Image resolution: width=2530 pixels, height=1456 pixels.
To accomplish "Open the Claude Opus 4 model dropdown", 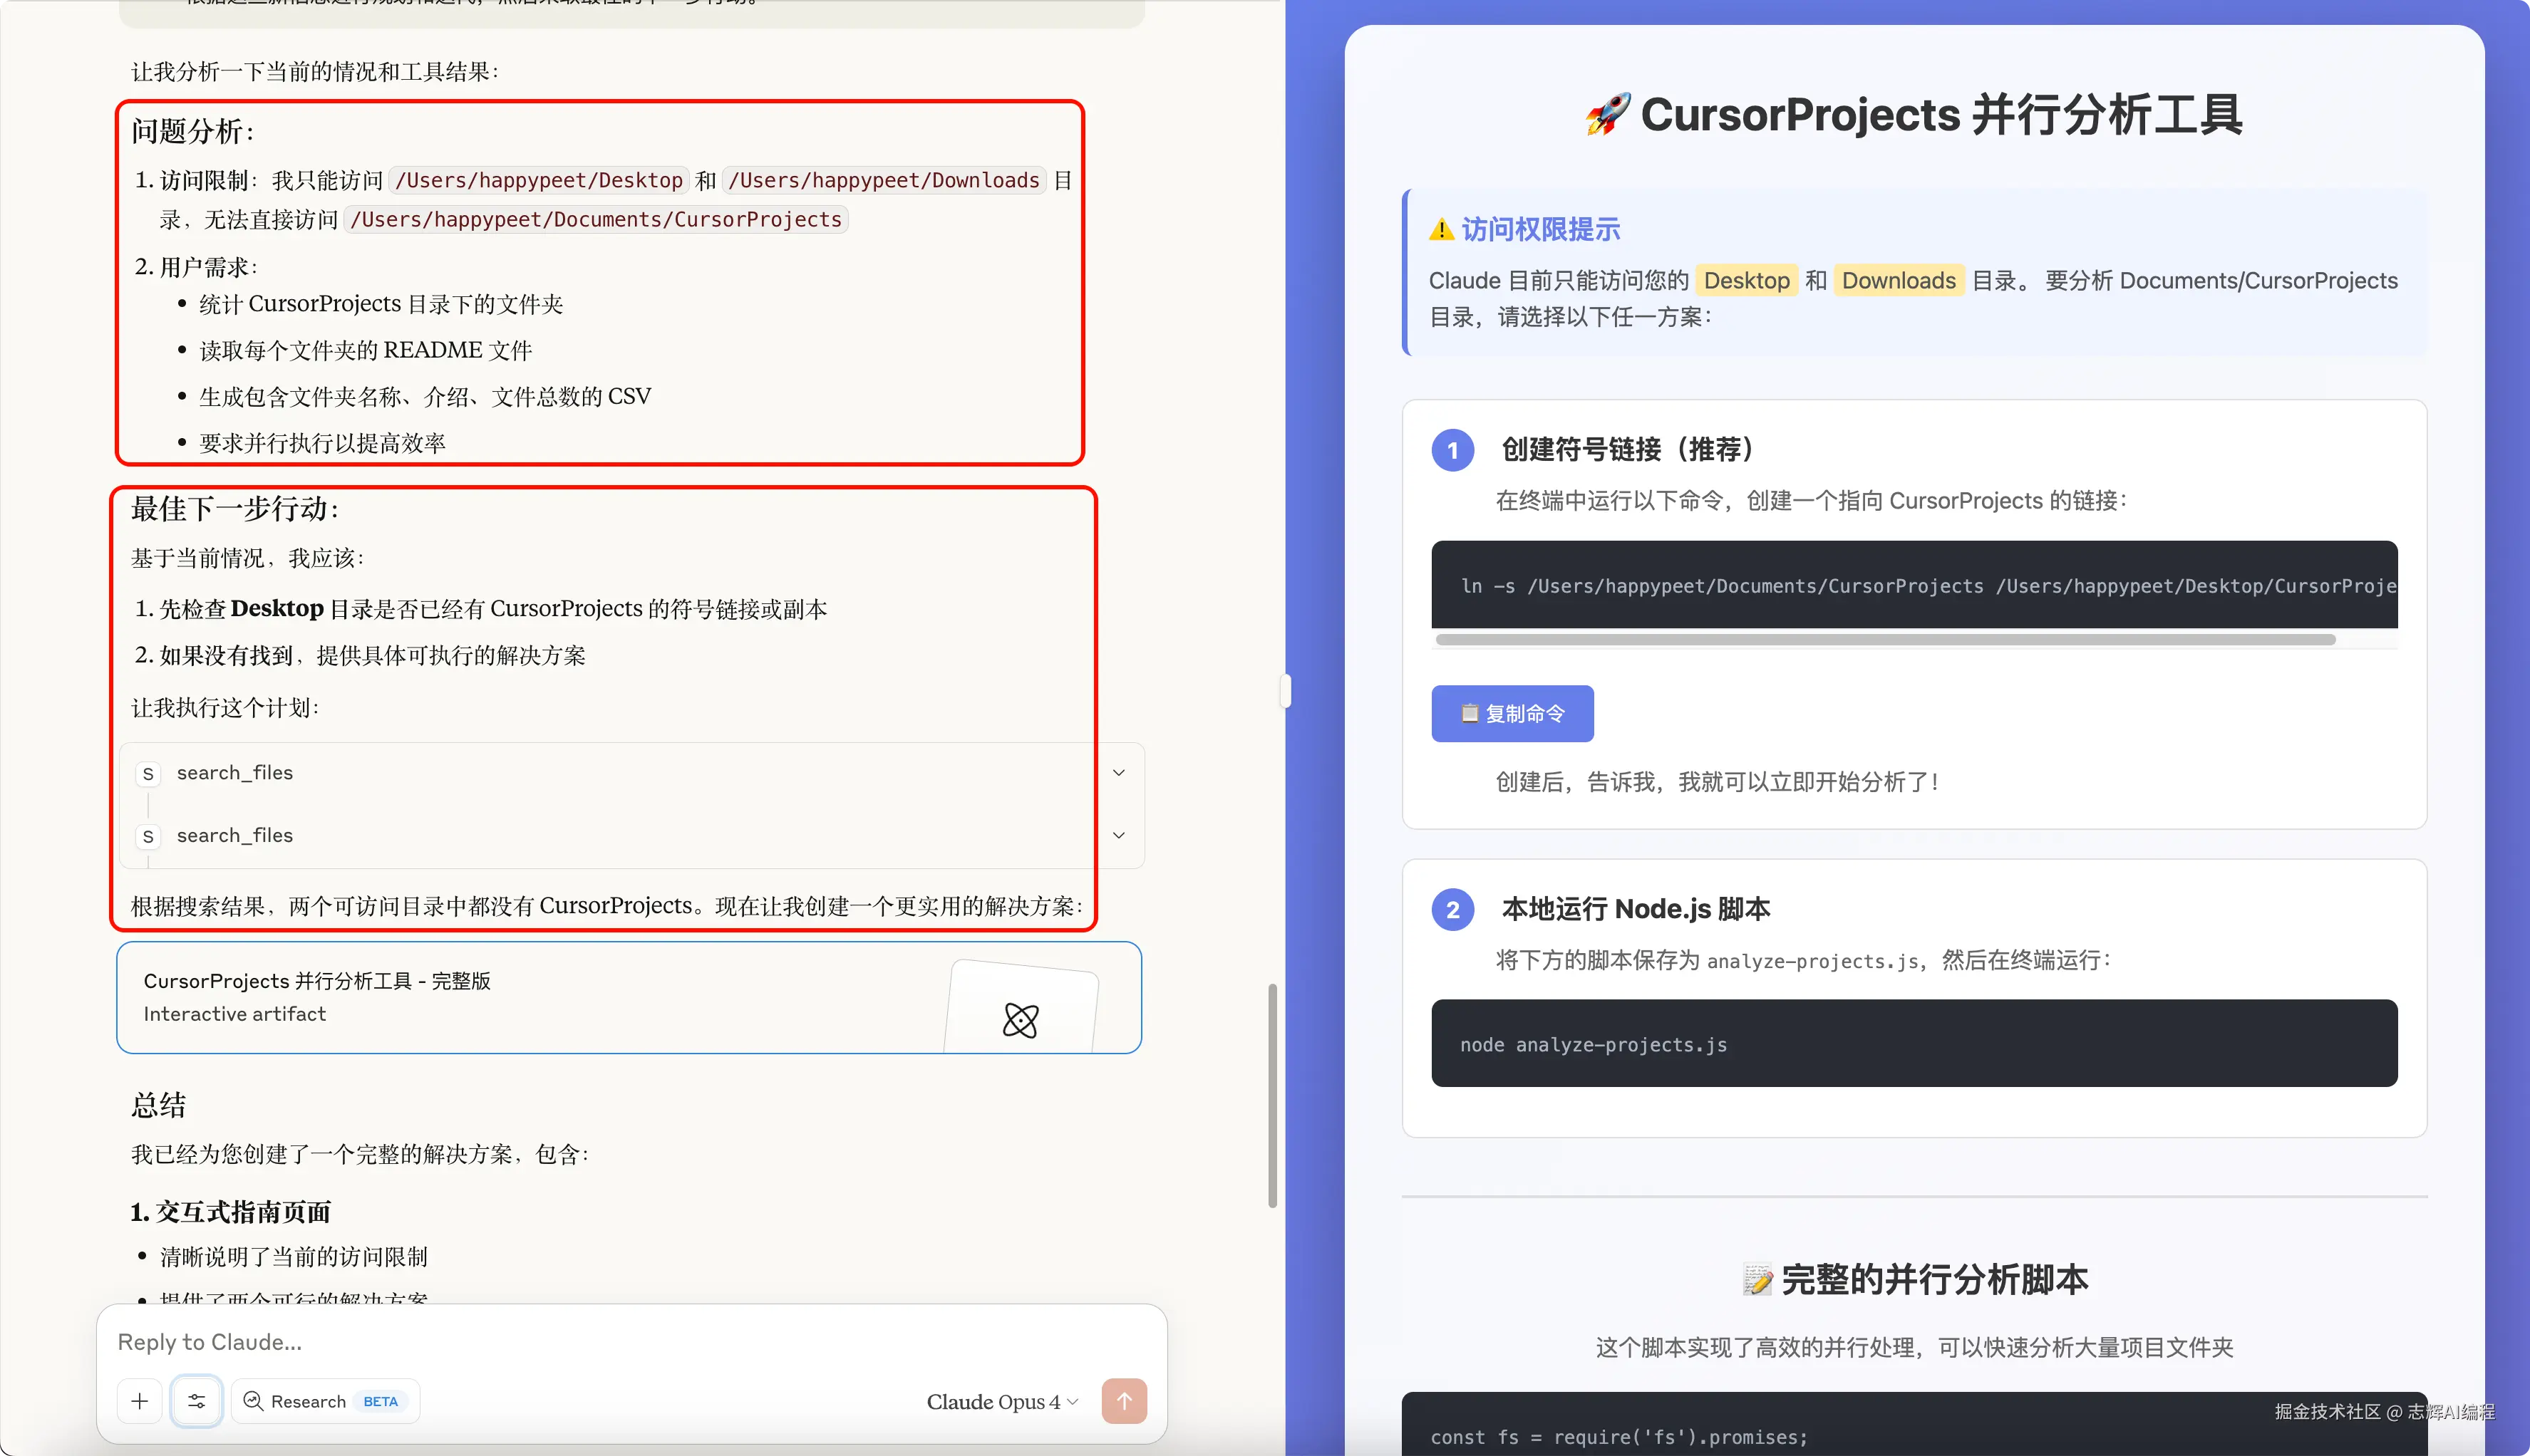I will 1001,1401.
